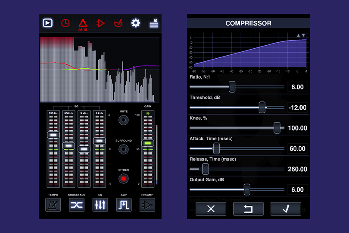Screen dimensions: 349x233
Task: Open the mortar and pestle icon
Action: (x=118, y=23)
